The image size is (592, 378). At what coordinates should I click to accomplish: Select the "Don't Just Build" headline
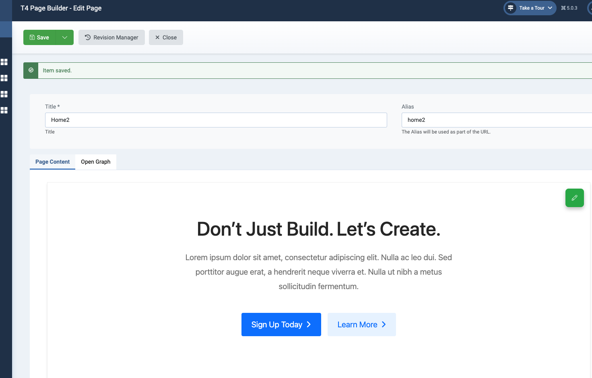pyautogui.click(x=318, y=229)
